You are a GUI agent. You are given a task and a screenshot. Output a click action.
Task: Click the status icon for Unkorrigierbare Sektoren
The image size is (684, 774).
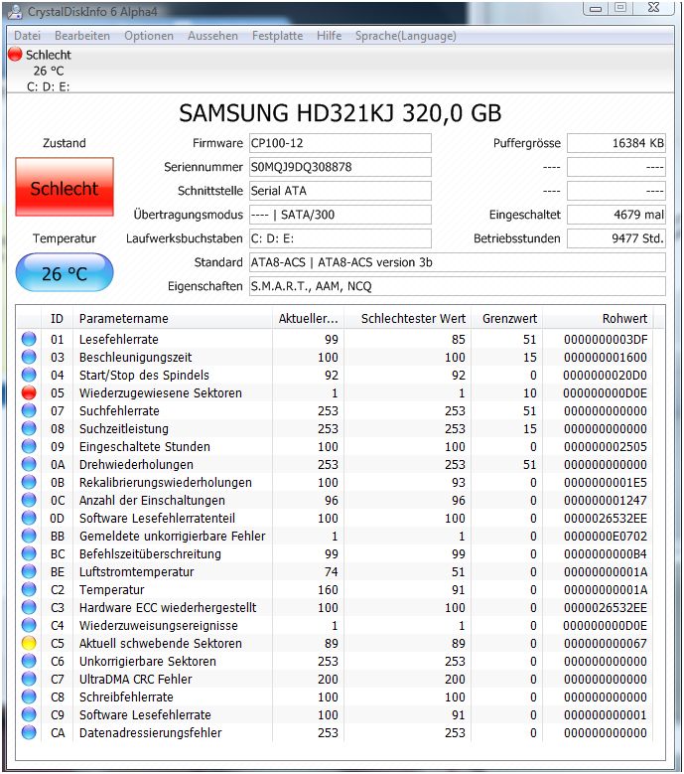pos(29,661)
